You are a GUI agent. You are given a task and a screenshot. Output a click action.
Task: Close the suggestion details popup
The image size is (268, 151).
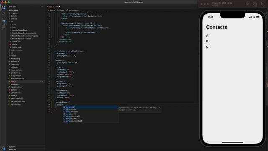[160, 108]
